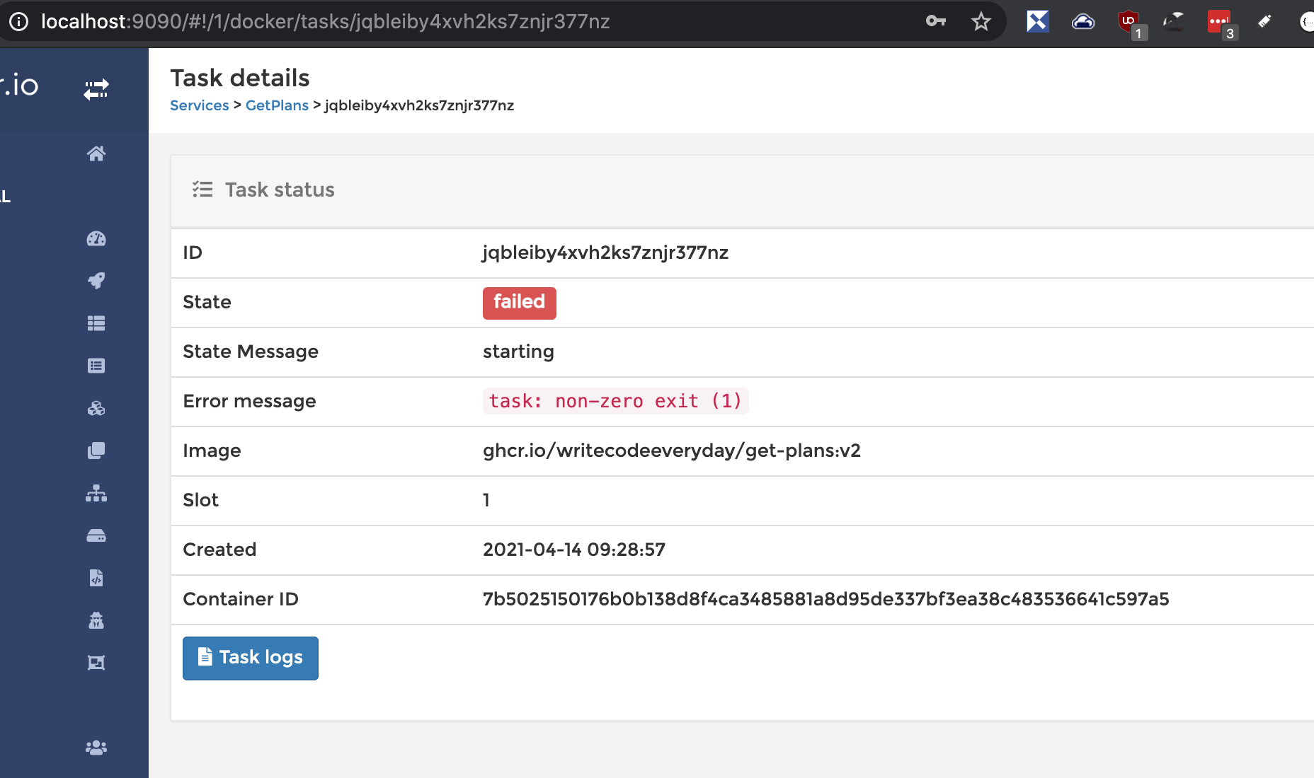The width and height of the screenshot is (1314, 778).
Task: Open the uBlock Origin extension
Action: (1127, 21)
